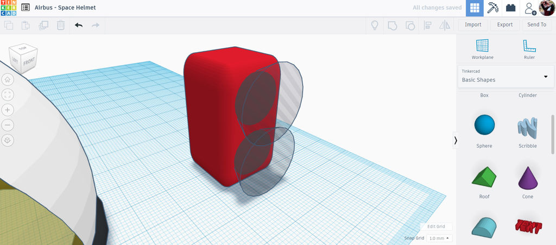Rename the Airbus - Space Helmet title

(65, 8)
